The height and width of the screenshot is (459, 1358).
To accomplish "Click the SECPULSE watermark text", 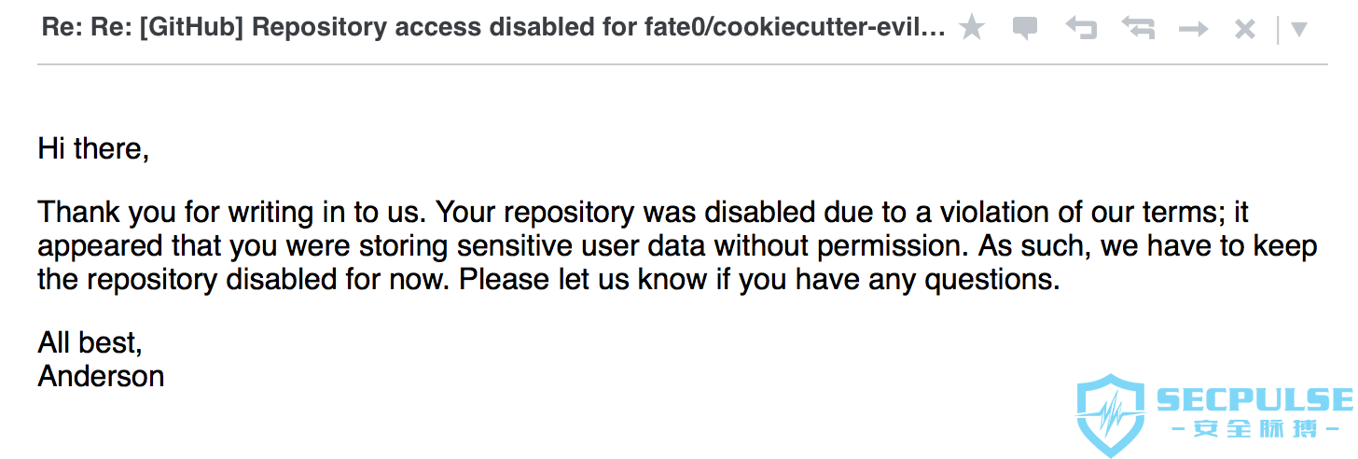I will (1254, 399).
